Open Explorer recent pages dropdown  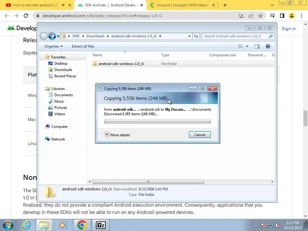[58, 36]
